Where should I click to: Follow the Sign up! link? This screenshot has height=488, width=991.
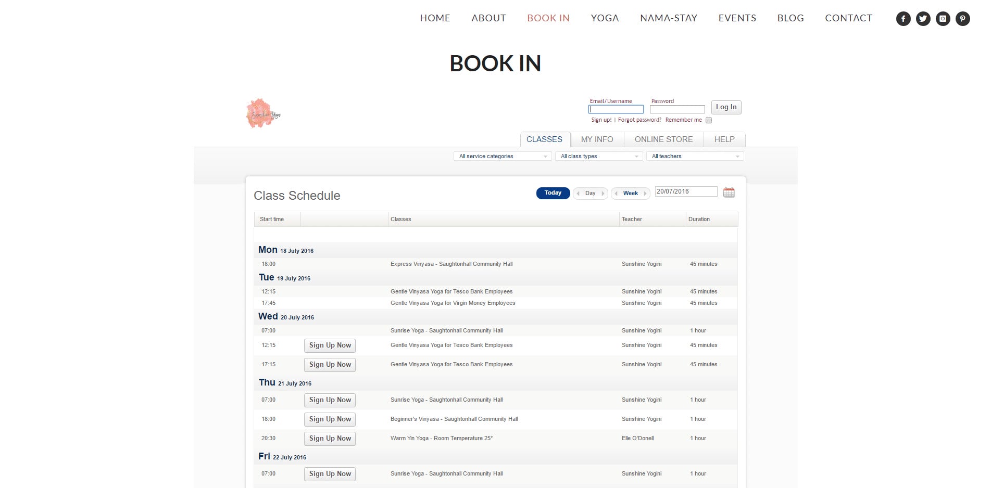(601, 120)
